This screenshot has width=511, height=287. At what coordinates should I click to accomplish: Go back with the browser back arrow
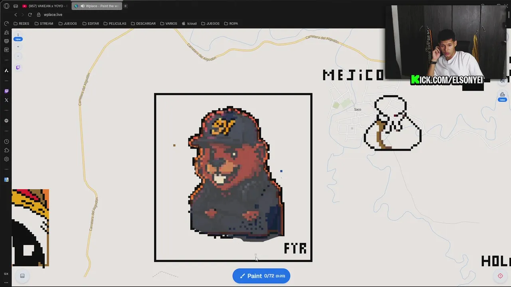[16, 15]
